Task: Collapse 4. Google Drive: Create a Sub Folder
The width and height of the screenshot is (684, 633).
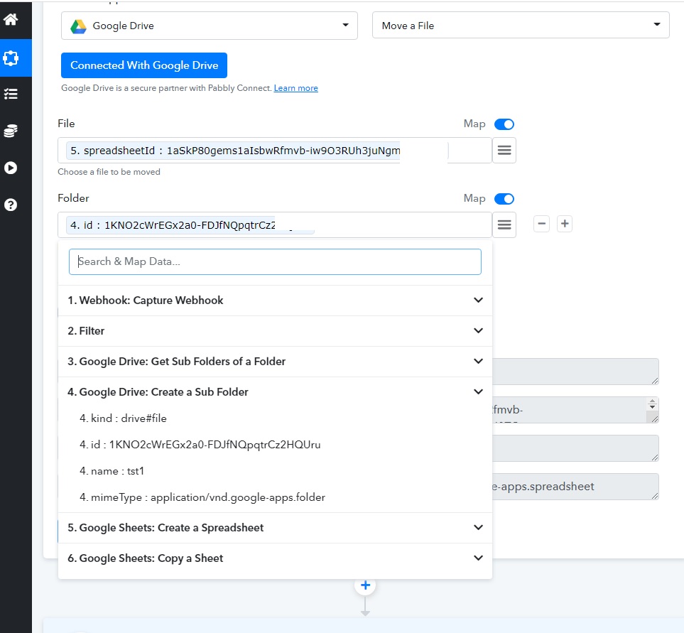Action: click(276, 391)
